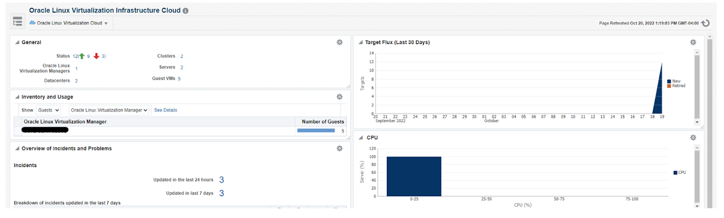Image resolution: width=724 pixels, height=218 pixels.
Task: Open the navigation tree panel icon
Action: coord(18,22)
